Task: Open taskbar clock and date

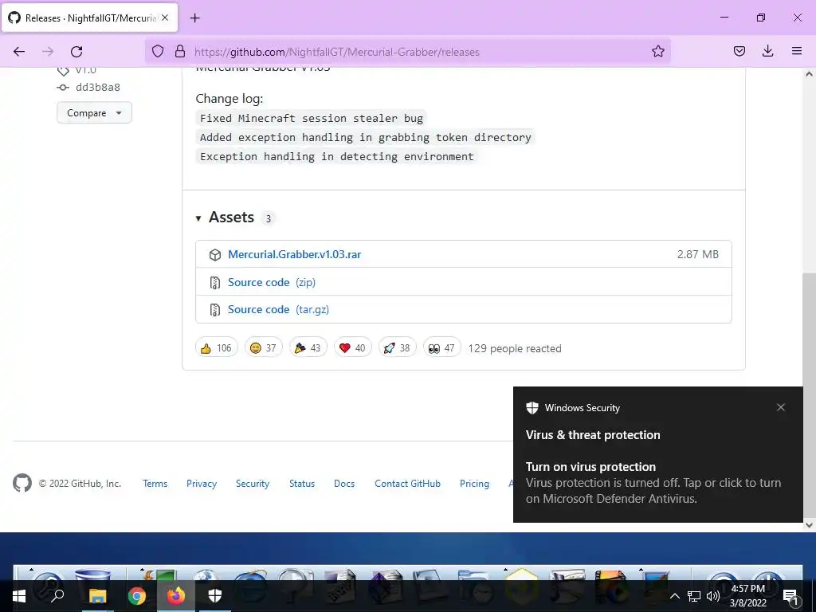Action: click(747, 596)
